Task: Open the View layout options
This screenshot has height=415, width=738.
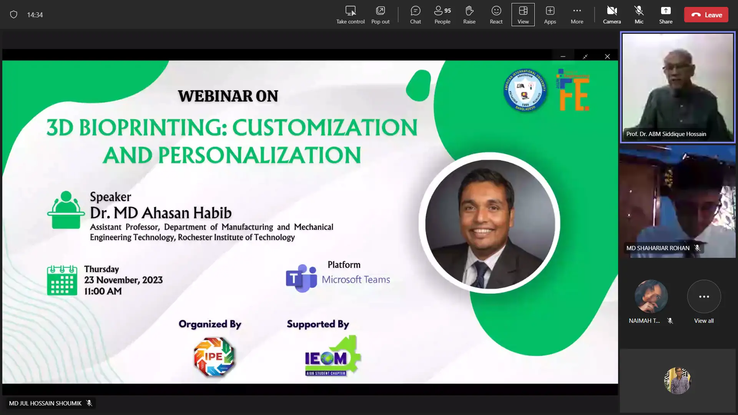Action: point(523,15)
